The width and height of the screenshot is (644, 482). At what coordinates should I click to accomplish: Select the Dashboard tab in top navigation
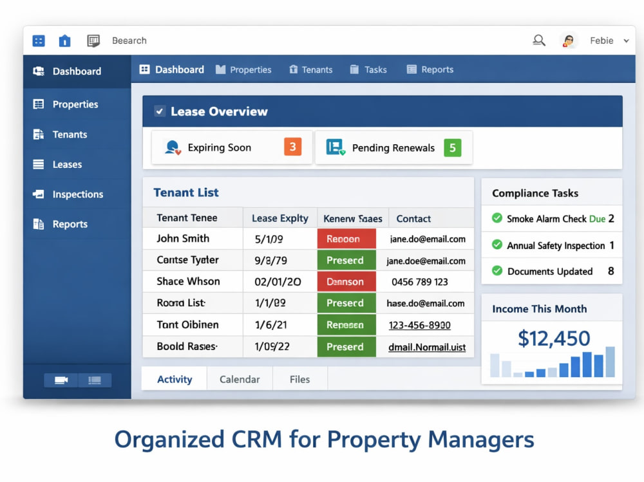[172, 70]
